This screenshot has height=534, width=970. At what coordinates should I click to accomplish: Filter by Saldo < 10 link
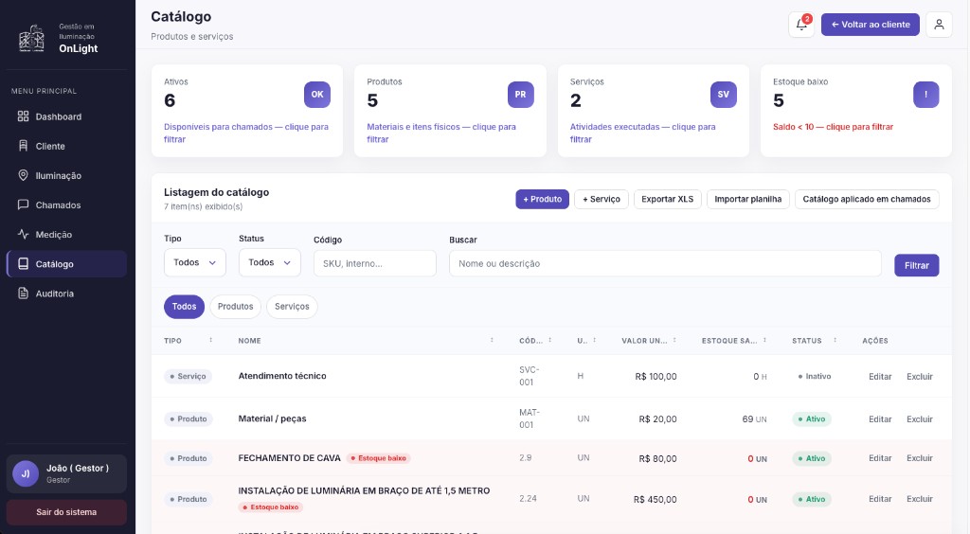[833, 127]
